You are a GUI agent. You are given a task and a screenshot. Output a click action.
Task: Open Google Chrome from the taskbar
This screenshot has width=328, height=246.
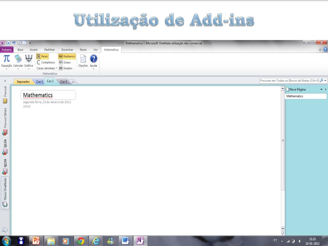click(x=81, y=241)
